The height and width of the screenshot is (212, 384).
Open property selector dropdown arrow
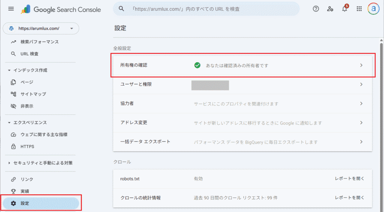(72, 29)
